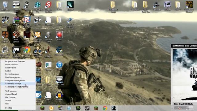Screen dimensions: 197x111
Task: Open Audacity desktop shortcut
Action: click(59, 96)
